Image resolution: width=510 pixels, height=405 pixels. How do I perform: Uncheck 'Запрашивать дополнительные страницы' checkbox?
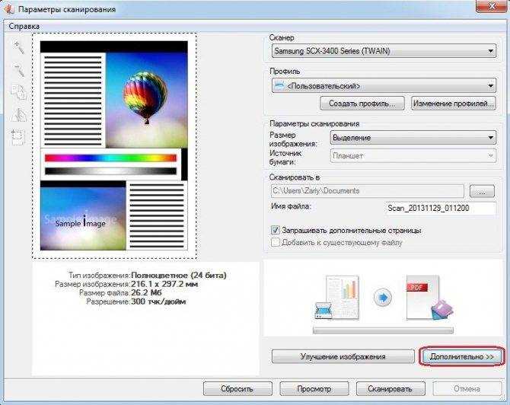click(275, 231)
